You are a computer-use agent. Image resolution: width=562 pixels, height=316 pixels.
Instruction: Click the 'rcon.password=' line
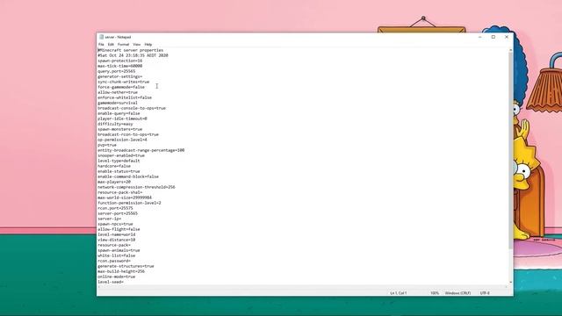tap(114, 261)
